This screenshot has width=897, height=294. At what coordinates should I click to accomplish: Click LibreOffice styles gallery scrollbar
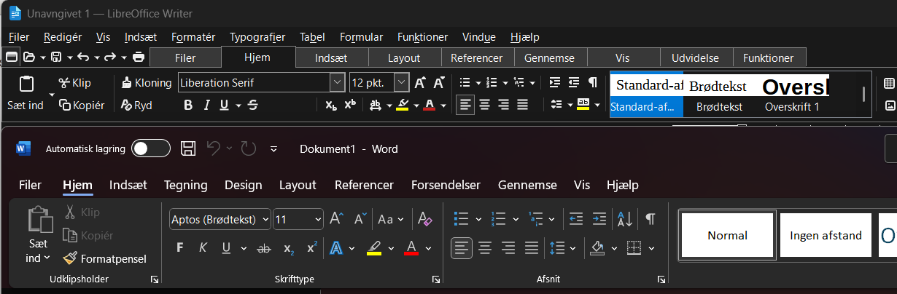pyautogui.click(x=864, y=94)
